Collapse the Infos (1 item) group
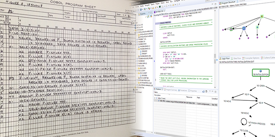The height and width of the screenshot is (137, 275). 155,98
